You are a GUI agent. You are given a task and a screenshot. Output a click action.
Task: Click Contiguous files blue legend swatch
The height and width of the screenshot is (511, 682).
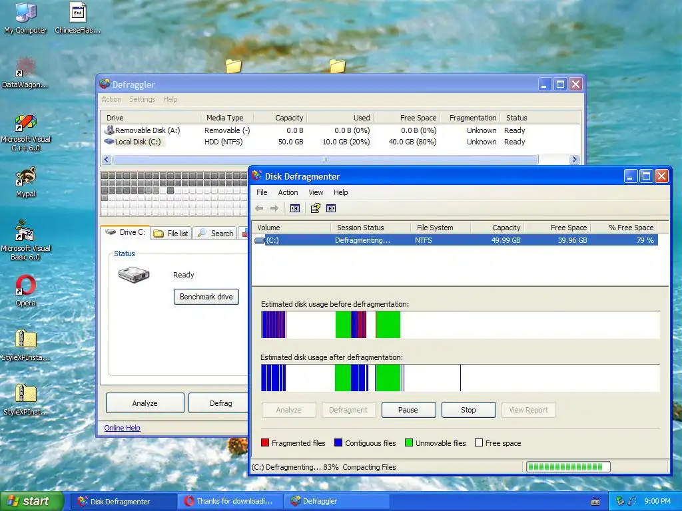(338, 442)
